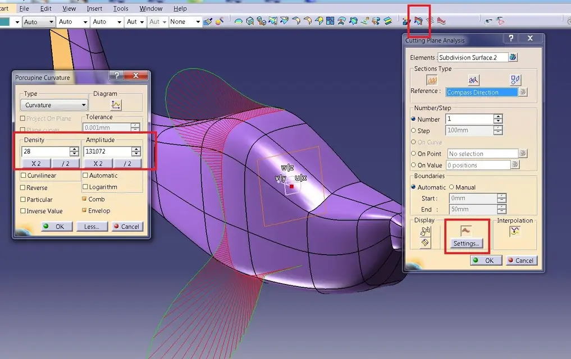Click the yellow sphere material toolbar icon
The image size is (571, 359).
coord(219,21)
